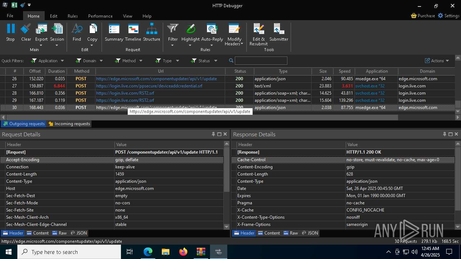This screenshot has width=461, height=259.
Task: Open the Settings button
Action: [448, 16]
